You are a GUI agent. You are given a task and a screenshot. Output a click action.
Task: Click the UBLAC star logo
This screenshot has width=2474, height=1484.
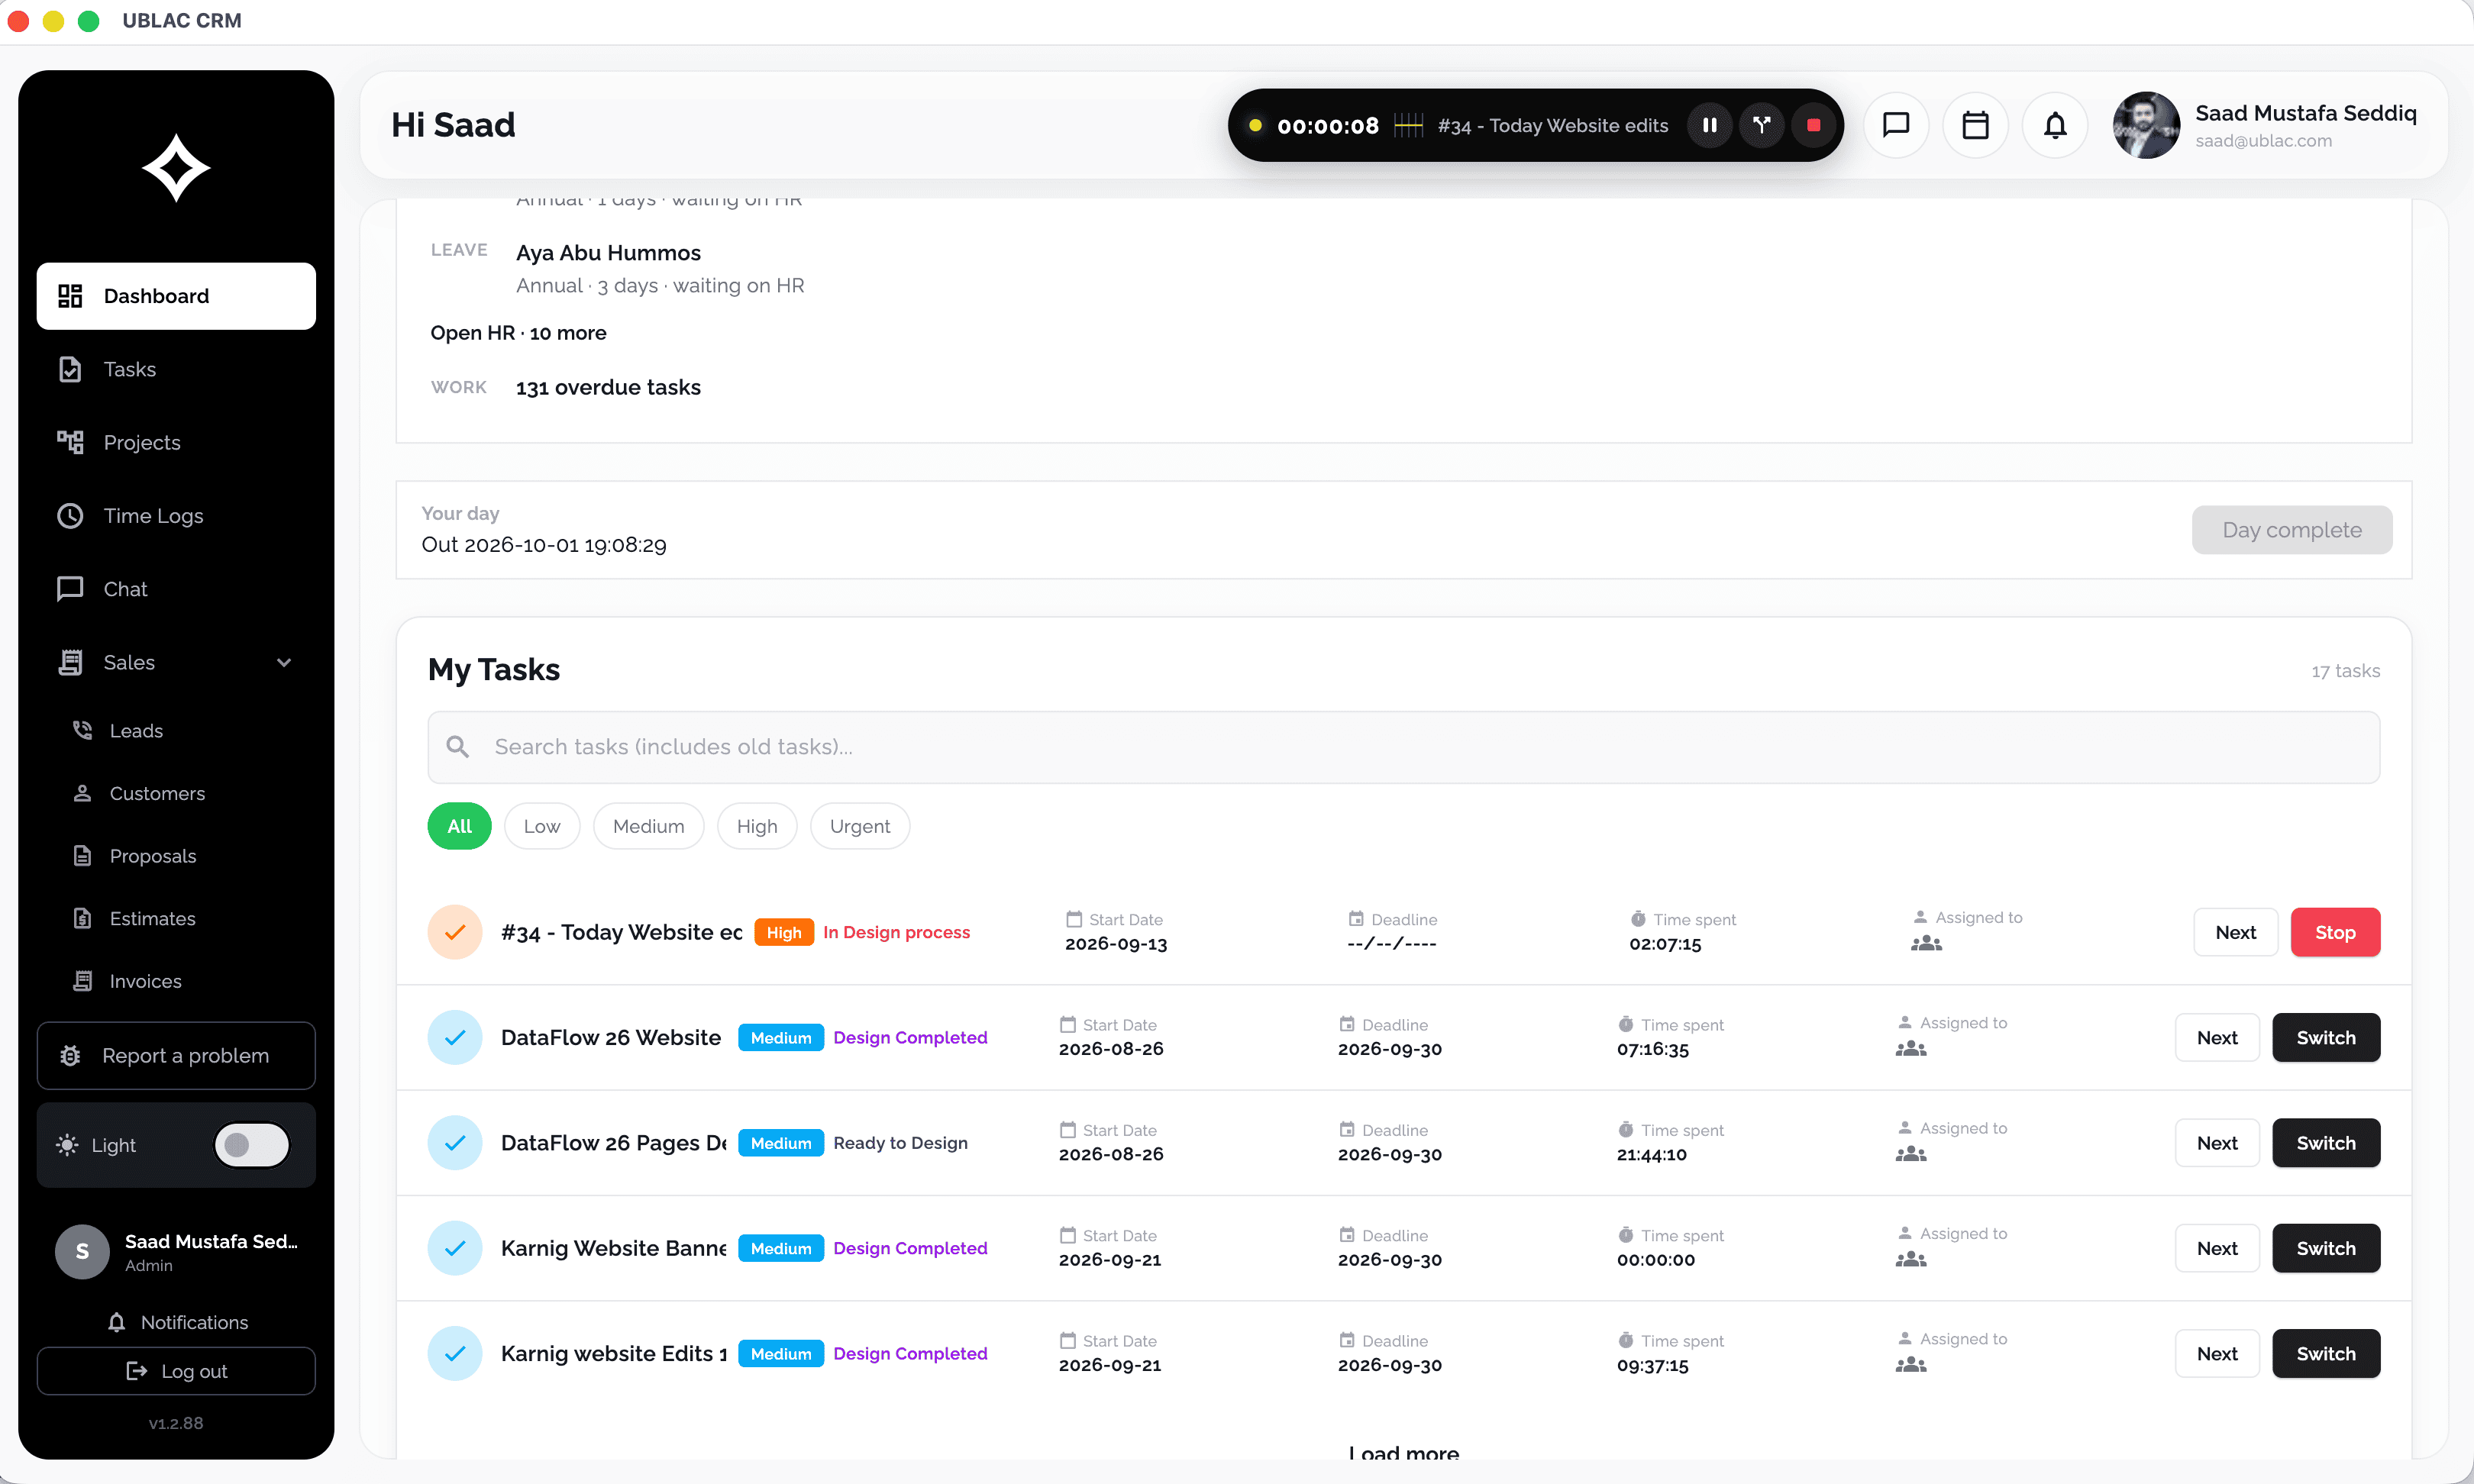[x=176, y=168]
